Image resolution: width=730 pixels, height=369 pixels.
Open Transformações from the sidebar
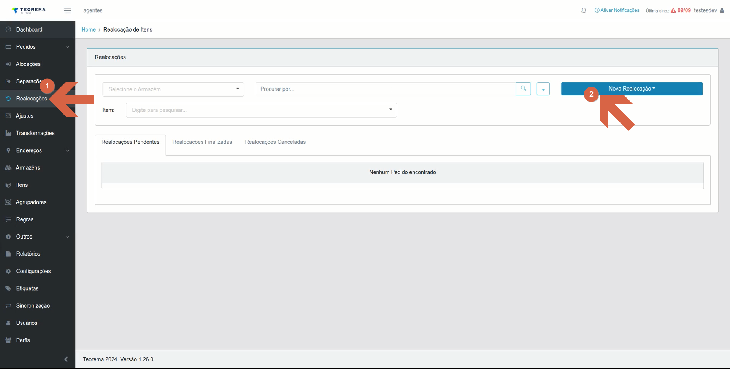37,133
